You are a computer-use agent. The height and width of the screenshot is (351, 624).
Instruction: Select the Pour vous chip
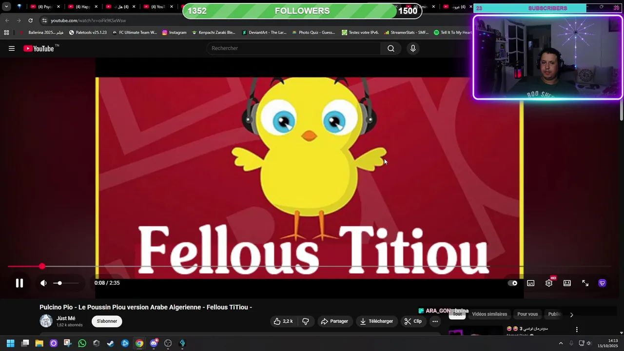527,314
